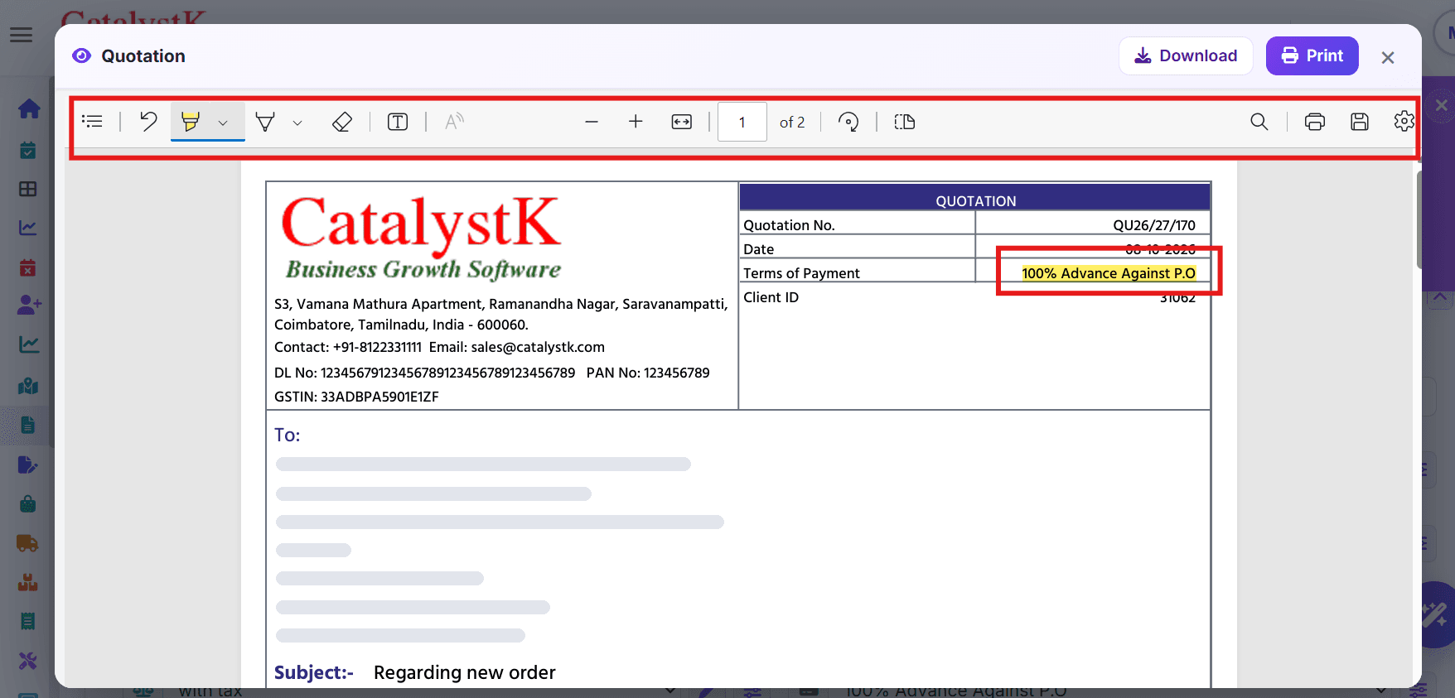Open find in document search
The width and height of the screenshot is (1455, 698).
[1259, 122]
